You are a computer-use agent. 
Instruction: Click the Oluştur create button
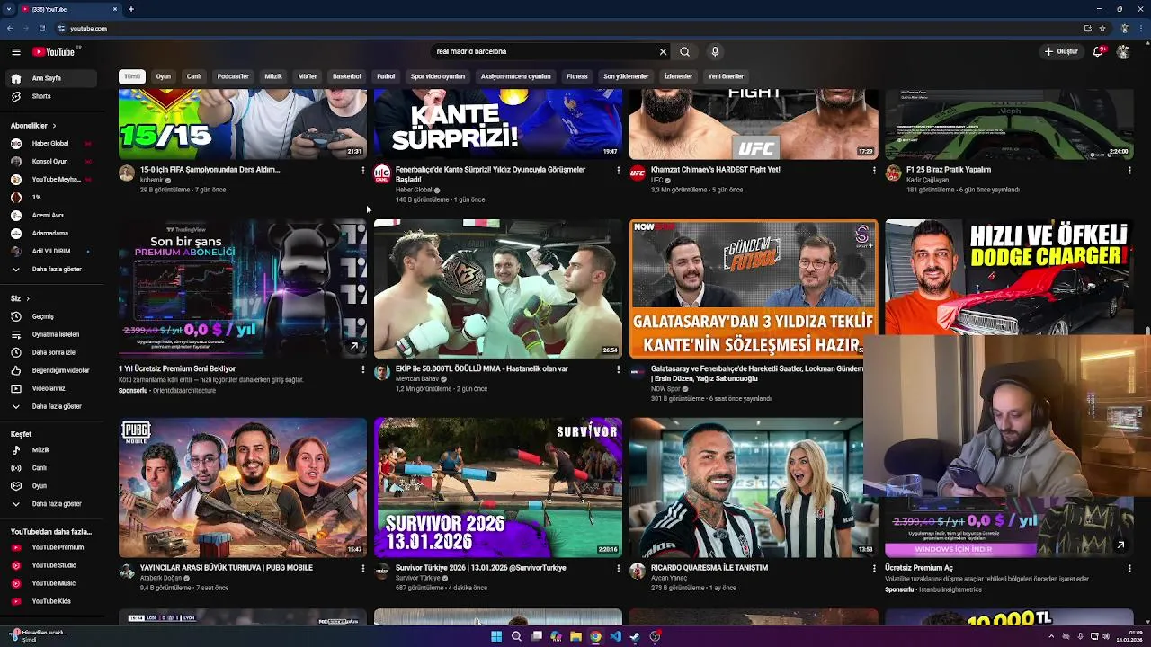1061,51
